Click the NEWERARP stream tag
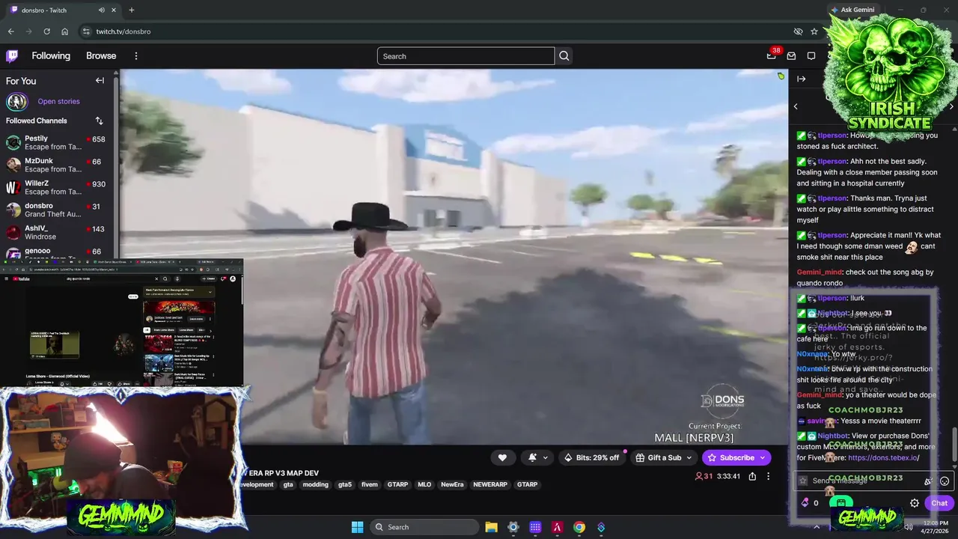 pos(490,484)
